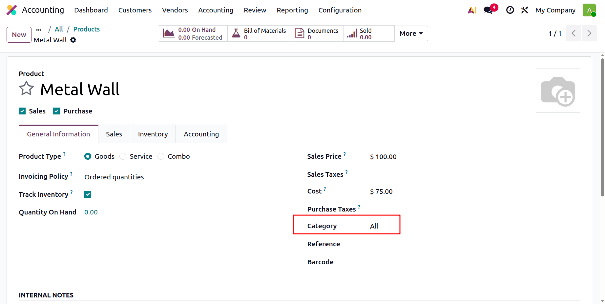Go to the Products breadcrumb link
Viewport: 605px width, 304px height.
(x=86, y=29)
